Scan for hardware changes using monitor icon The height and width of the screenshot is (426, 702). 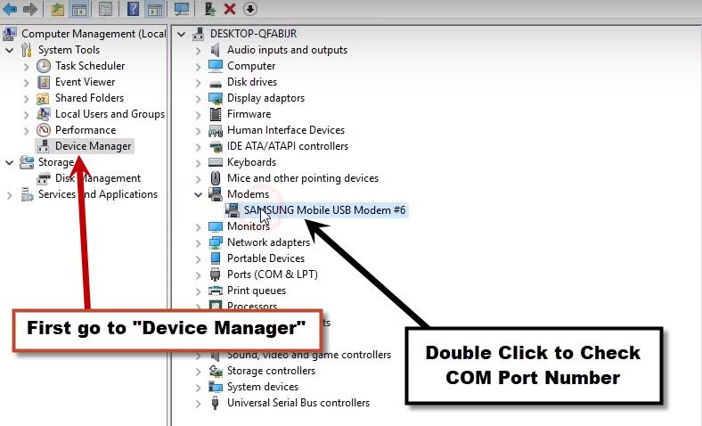coord(182,9)
